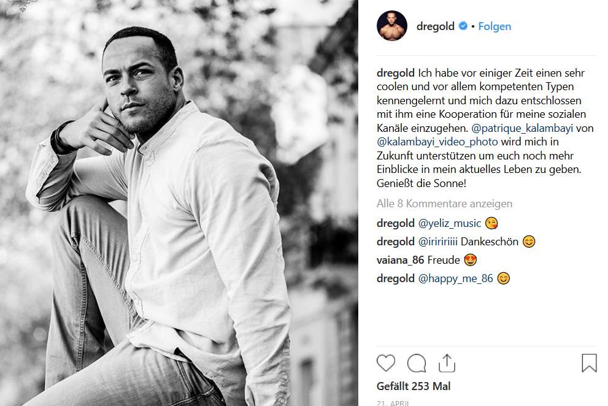The height and width of the screenshot is (406, 608).
Task: Open the @yeliz_music mention
Action: pos(450,223)
